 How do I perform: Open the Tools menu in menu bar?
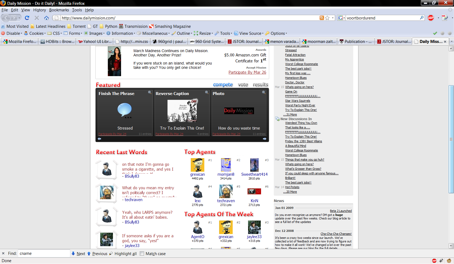tap(77, 10)
